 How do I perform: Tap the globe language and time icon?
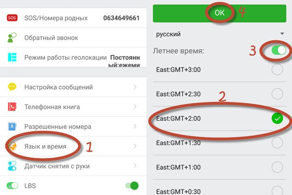point(12,146)
